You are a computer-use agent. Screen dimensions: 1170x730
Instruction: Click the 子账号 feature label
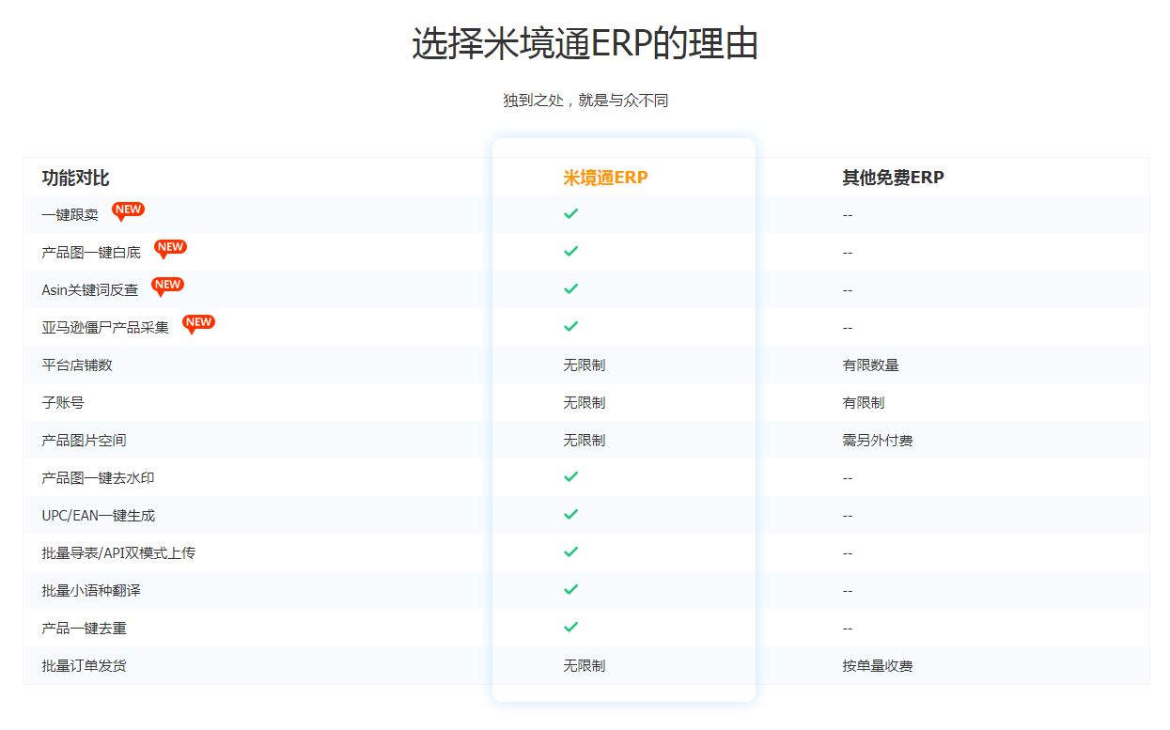[x=63, y=402]
